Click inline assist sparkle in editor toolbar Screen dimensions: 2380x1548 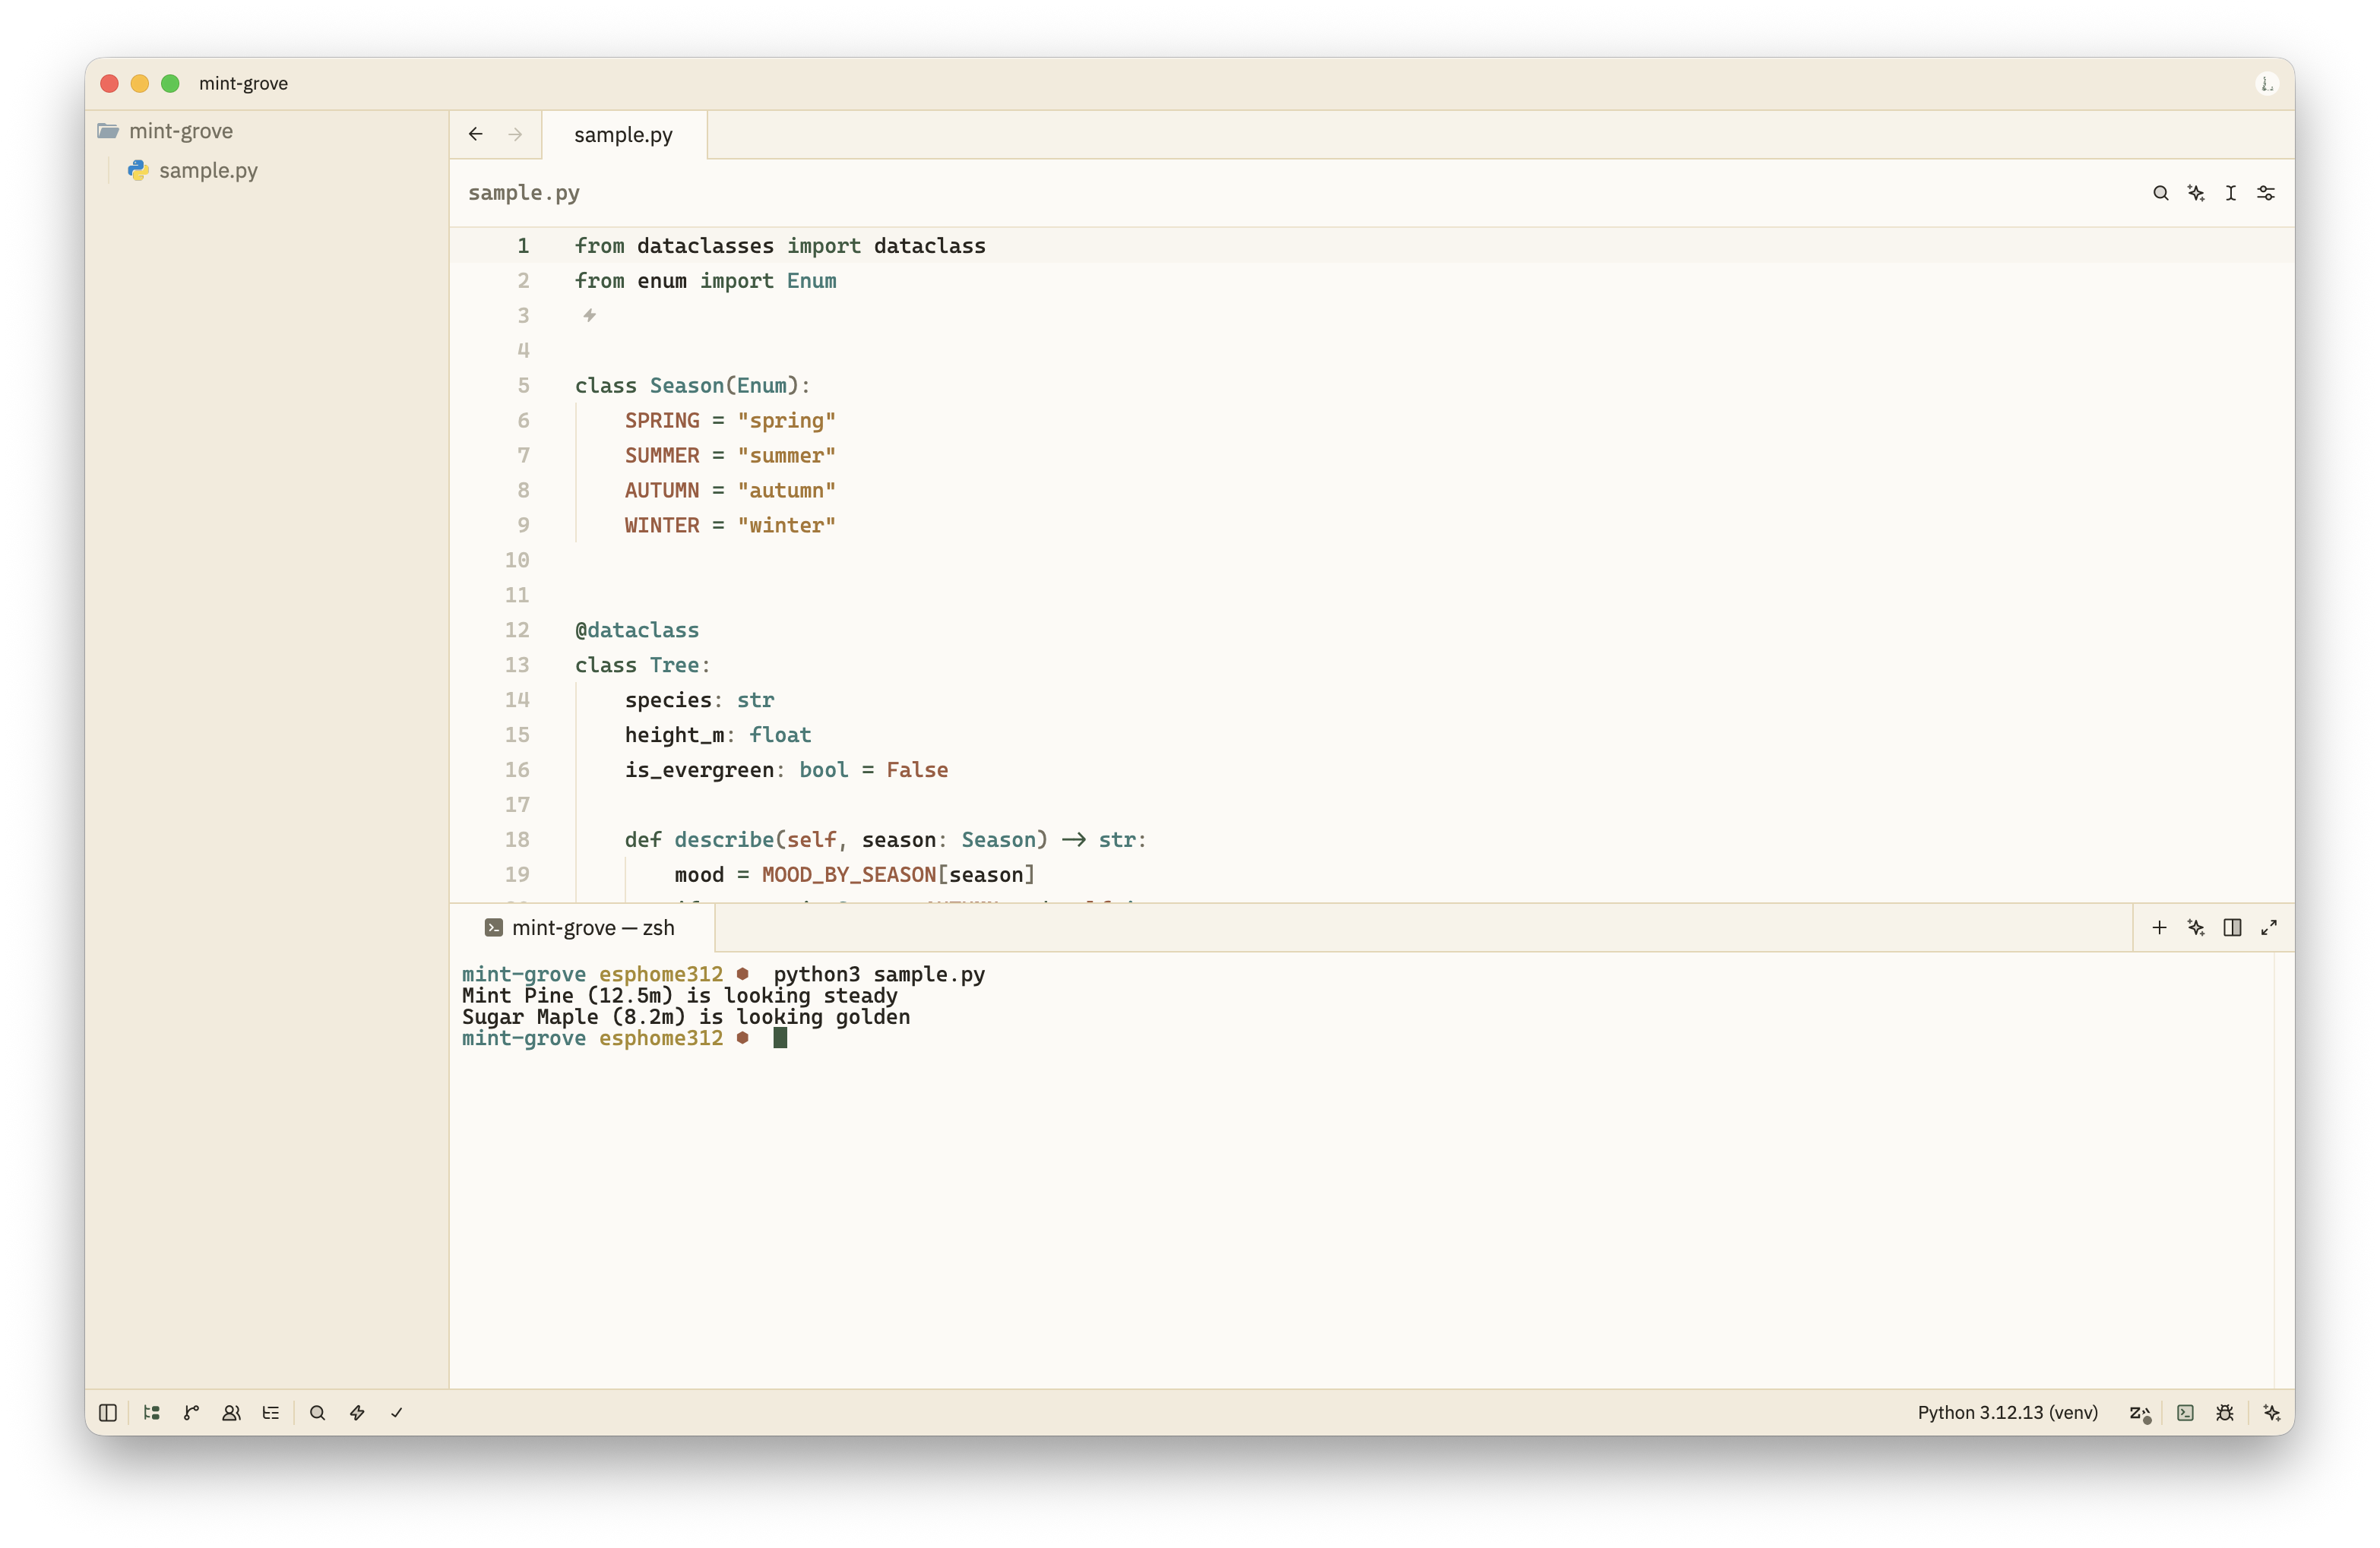pyautogui.click(x=2196, y=193)
